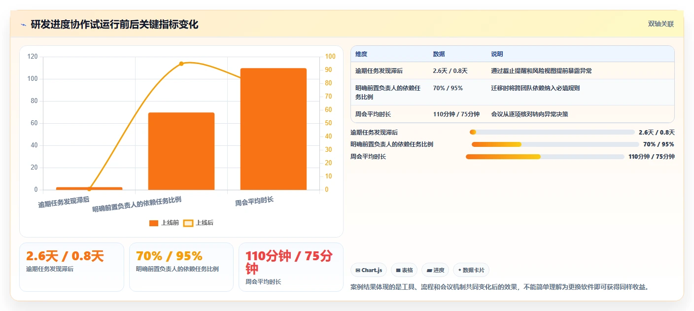This screenshot has width=694, height=311.
Task: Click progress value 110分钟 / 75分钟 at right
Action: [x=652, y=157]
